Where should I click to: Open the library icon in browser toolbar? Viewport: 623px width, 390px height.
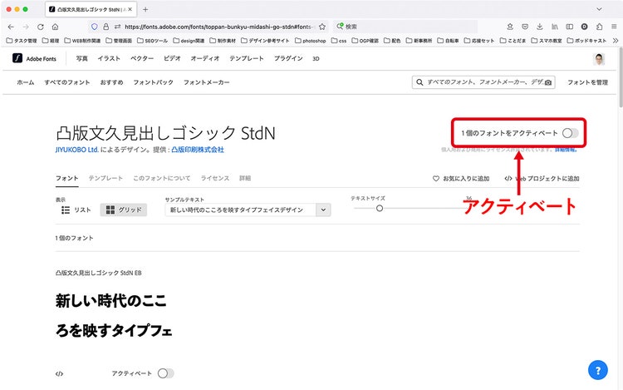(555, 27)
